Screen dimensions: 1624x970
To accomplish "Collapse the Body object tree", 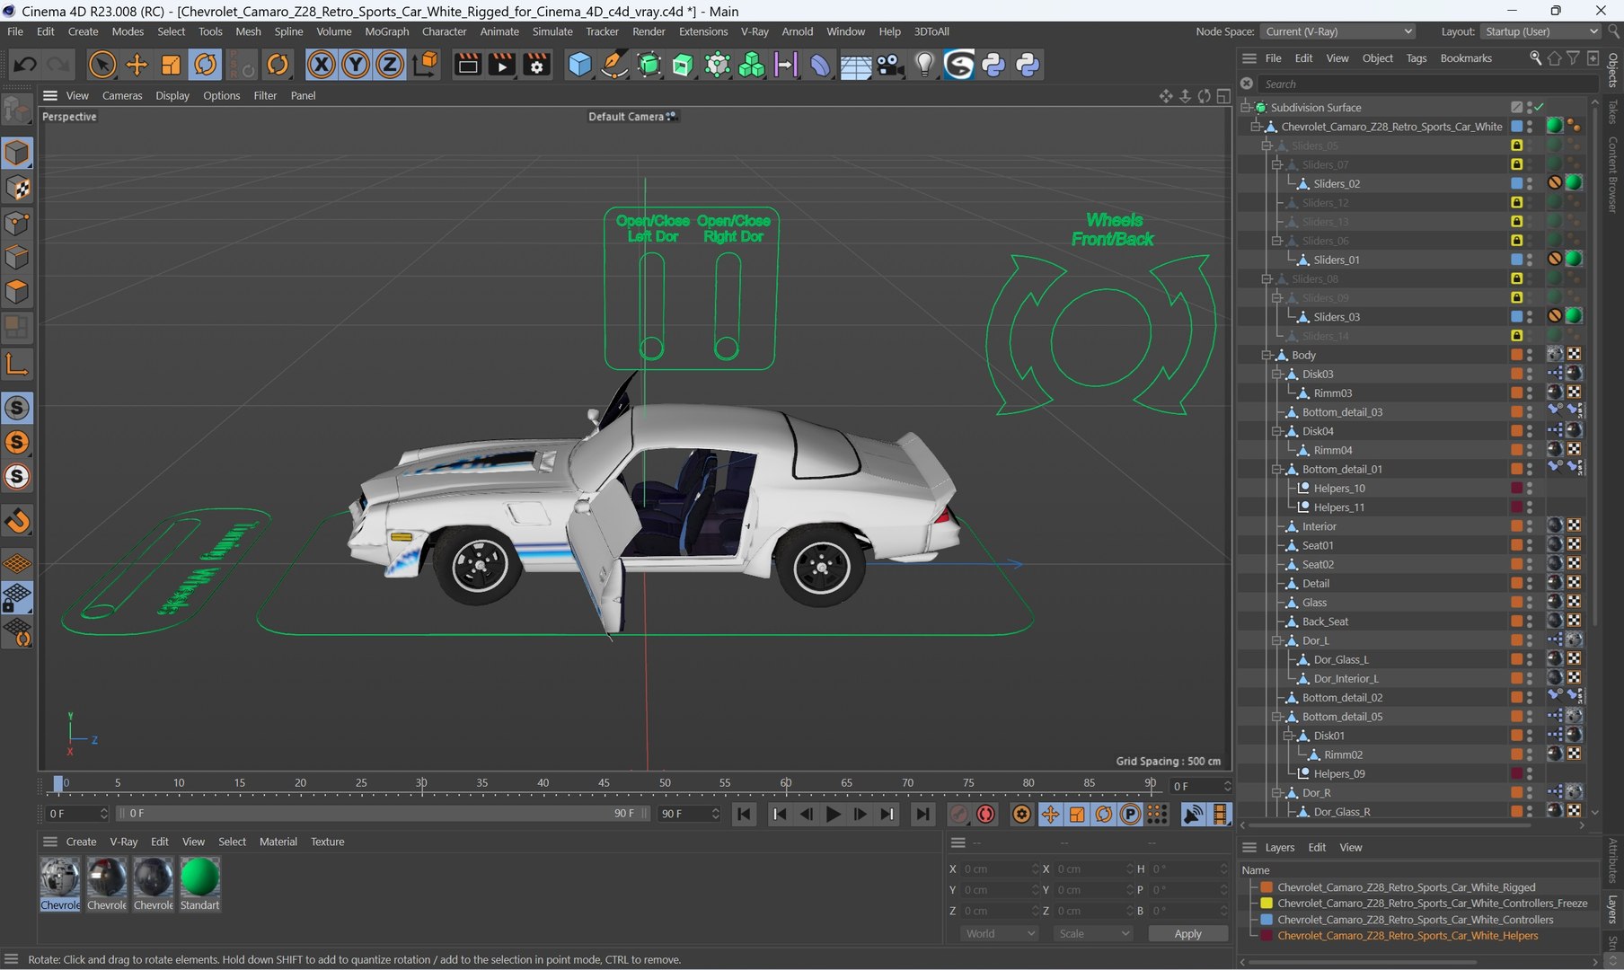I will 1267,355.
